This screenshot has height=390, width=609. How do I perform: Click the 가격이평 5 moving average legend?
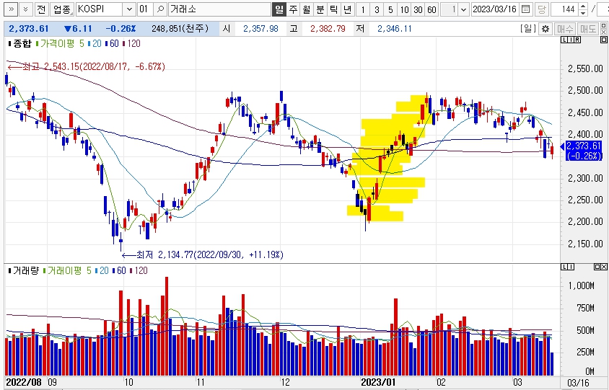pos(59,43)
